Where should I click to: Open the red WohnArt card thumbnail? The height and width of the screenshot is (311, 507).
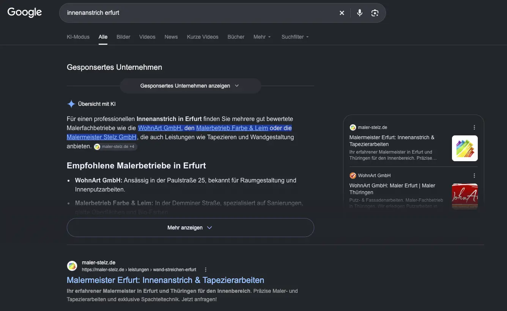pos(465,196)
